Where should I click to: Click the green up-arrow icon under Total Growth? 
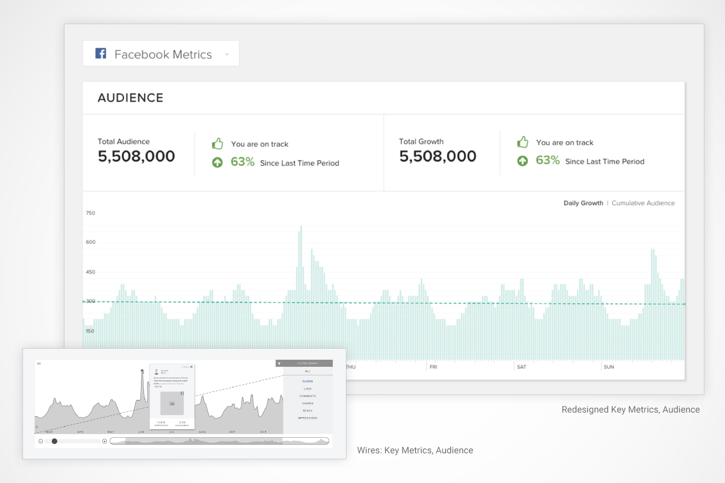click(x=523, y=160)
